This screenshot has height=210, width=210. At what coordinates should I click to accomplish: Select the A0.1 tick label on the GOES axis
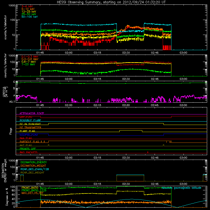coord(12,102)
